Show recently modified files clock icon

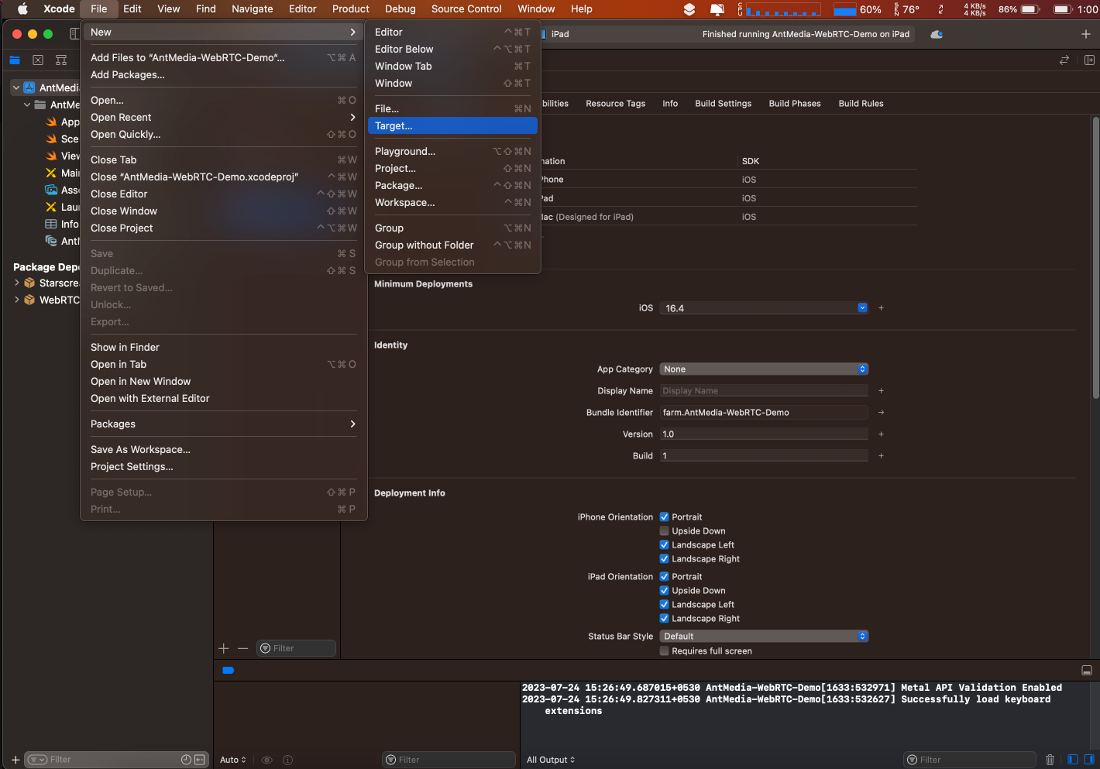[x=186, y=760]
